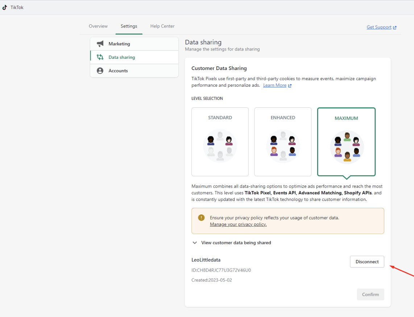Screen dimensions: 414x317
Task: Click the TikTok logo icon
Action: coord(4,7)
